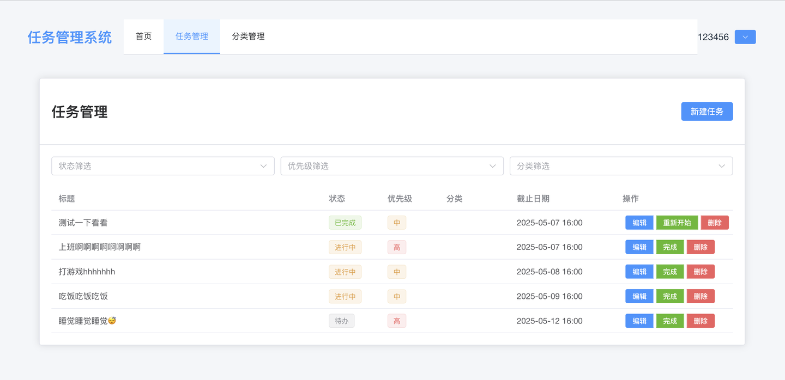Delete the task 打游戏hhhhhhh

click(701, 271)
